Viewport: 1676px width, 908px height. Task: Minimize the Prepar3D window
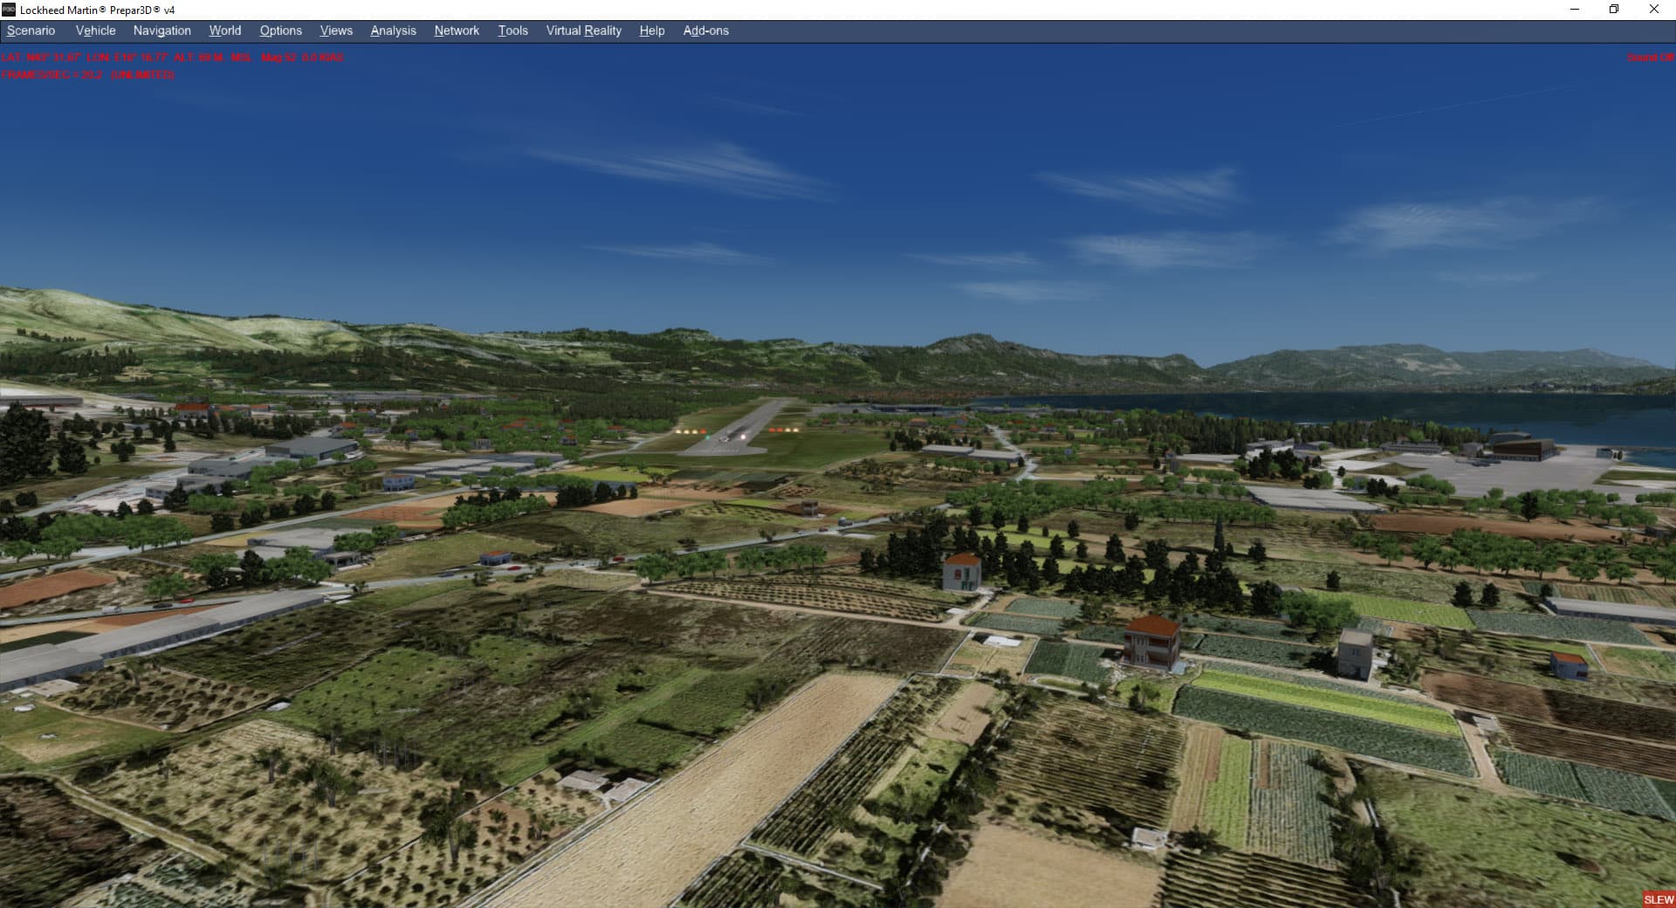(x=1575, y=10)
